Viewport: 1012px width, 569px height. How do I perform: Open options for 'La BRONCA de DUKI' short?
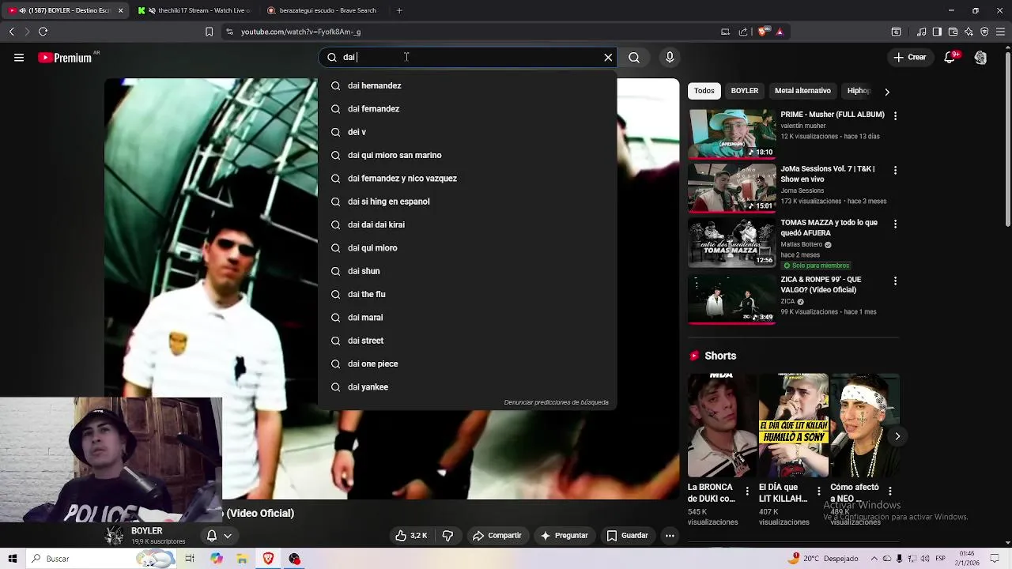pos(747,491)
